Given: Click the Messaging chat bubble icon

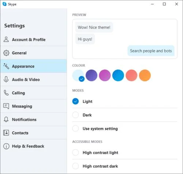Looking at the screenshot, I should coord(6,106).
